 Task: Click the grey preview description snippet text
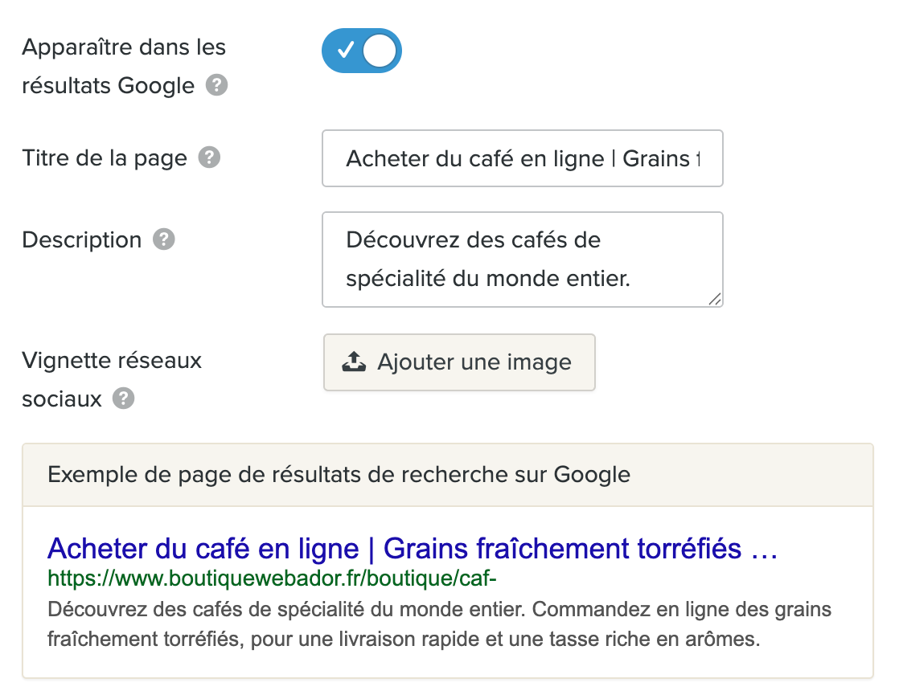pyautogui.click(x=439, y=624)
